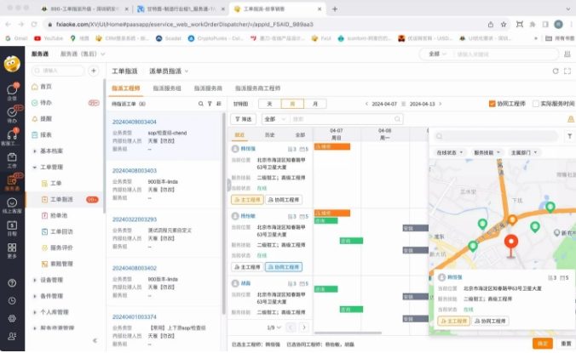Open search in the 待指派工单 list header
The image size is (576, 353).
[x=200, y=104]
